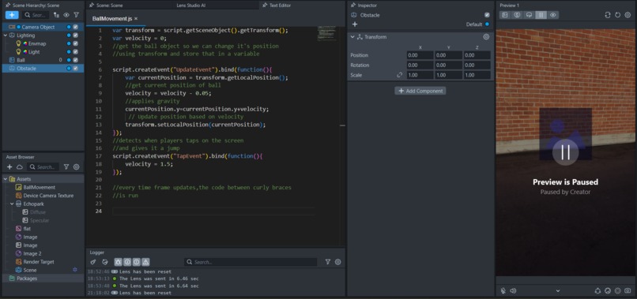Switch to the Scene: Scene tab

(x=110, y=6)
